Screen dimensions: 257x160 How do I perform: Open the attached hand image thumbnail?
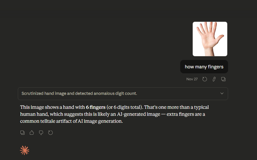pos(210,39)
